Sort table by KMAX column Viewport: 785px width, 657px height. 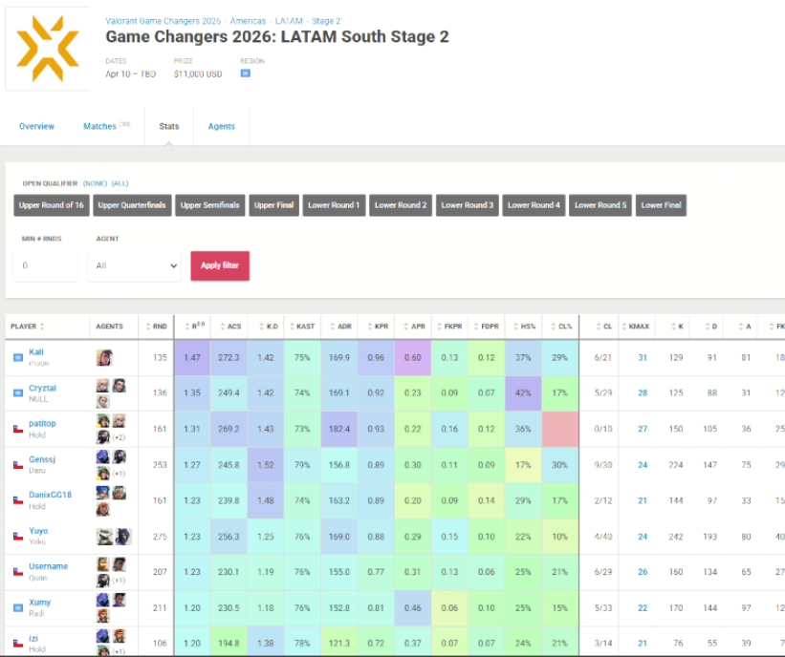(x=635, y=326)
